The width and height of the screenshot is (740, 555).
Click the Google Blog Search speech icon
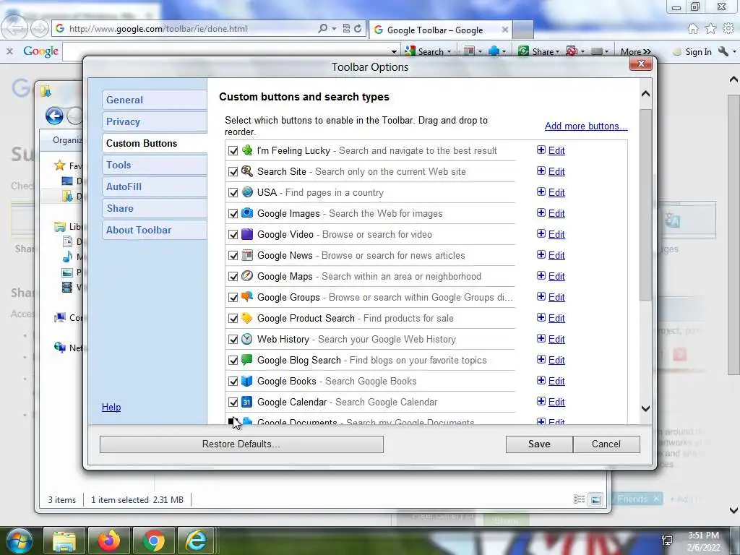click(x=247, y=360)
